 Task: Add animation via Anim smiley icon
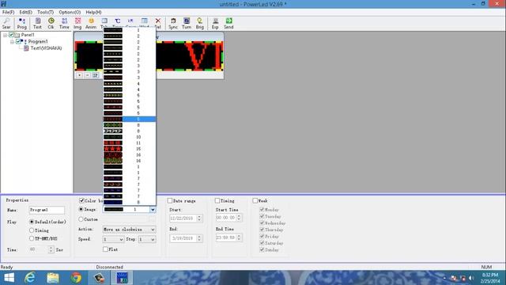pos(91,23)
